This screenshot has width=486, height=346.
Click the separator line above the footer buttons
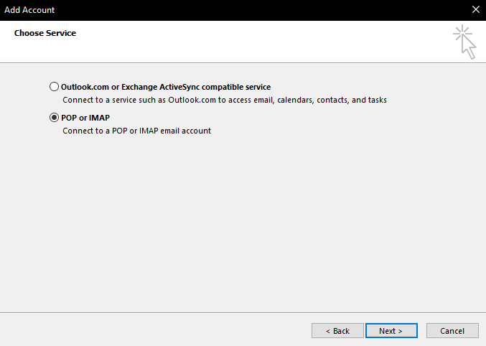point(243,312)
